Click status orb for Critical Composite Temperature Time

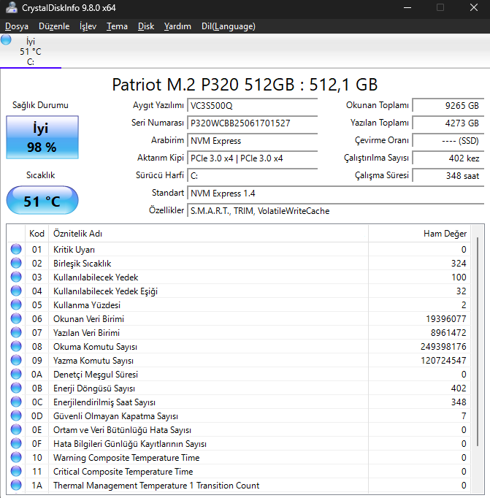tap(16, 471)
